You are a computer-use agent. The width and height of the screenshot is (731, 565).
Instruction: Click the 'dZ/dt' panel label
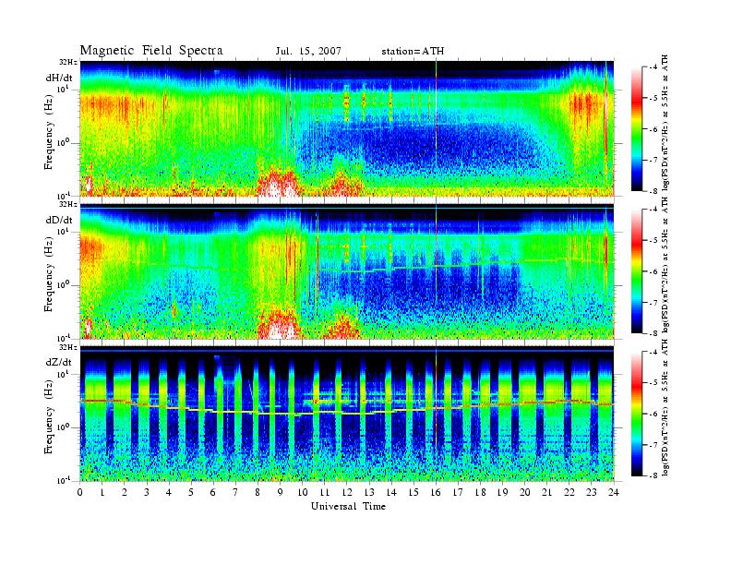coord(59,362)
